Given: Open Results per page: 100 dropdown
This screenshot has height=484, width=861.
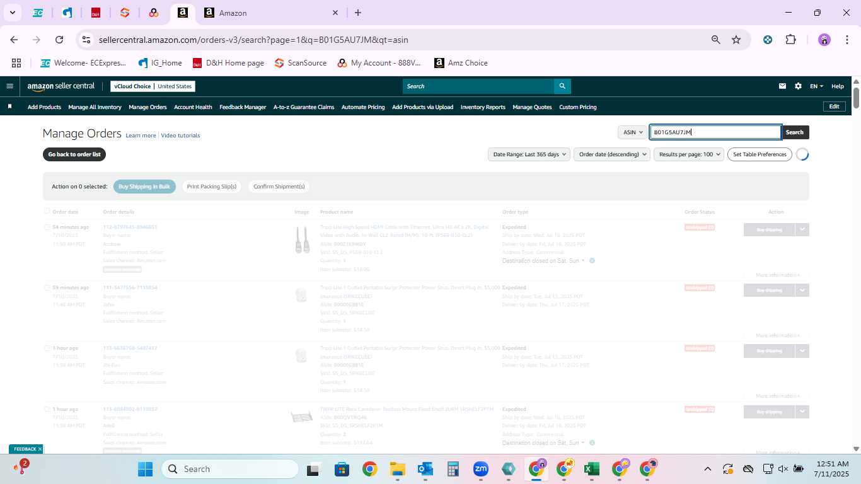Looking at the screenshot, I should point(689,154).
